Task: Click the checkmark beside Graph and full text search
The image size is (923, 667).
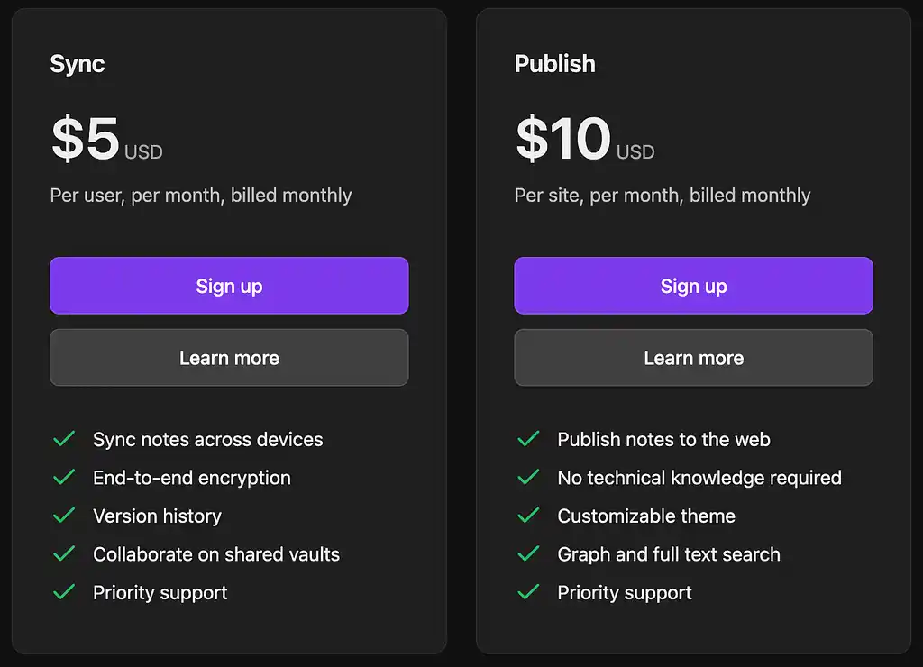Action: point(528,554)
